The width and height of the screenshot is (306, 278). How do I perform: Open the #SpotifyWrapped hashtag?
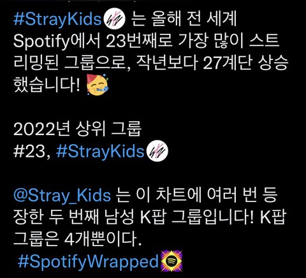point(89,261)
